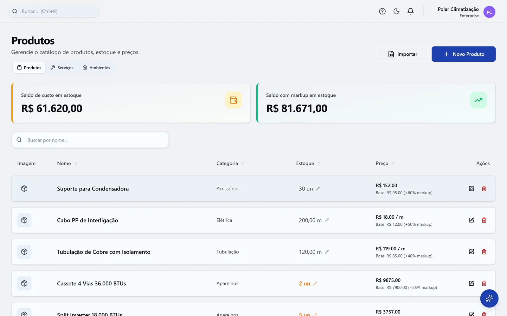Focus the global Buscar (Ctrl+K) field
The image size is (507, 316).
[54, 11]
